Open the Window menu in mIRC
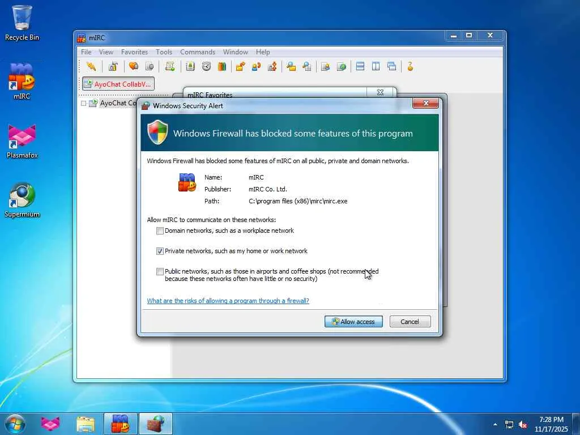Image resolution: width=580 pixels, height=435 pixels. pyautogui.click(x=235, y=52)
